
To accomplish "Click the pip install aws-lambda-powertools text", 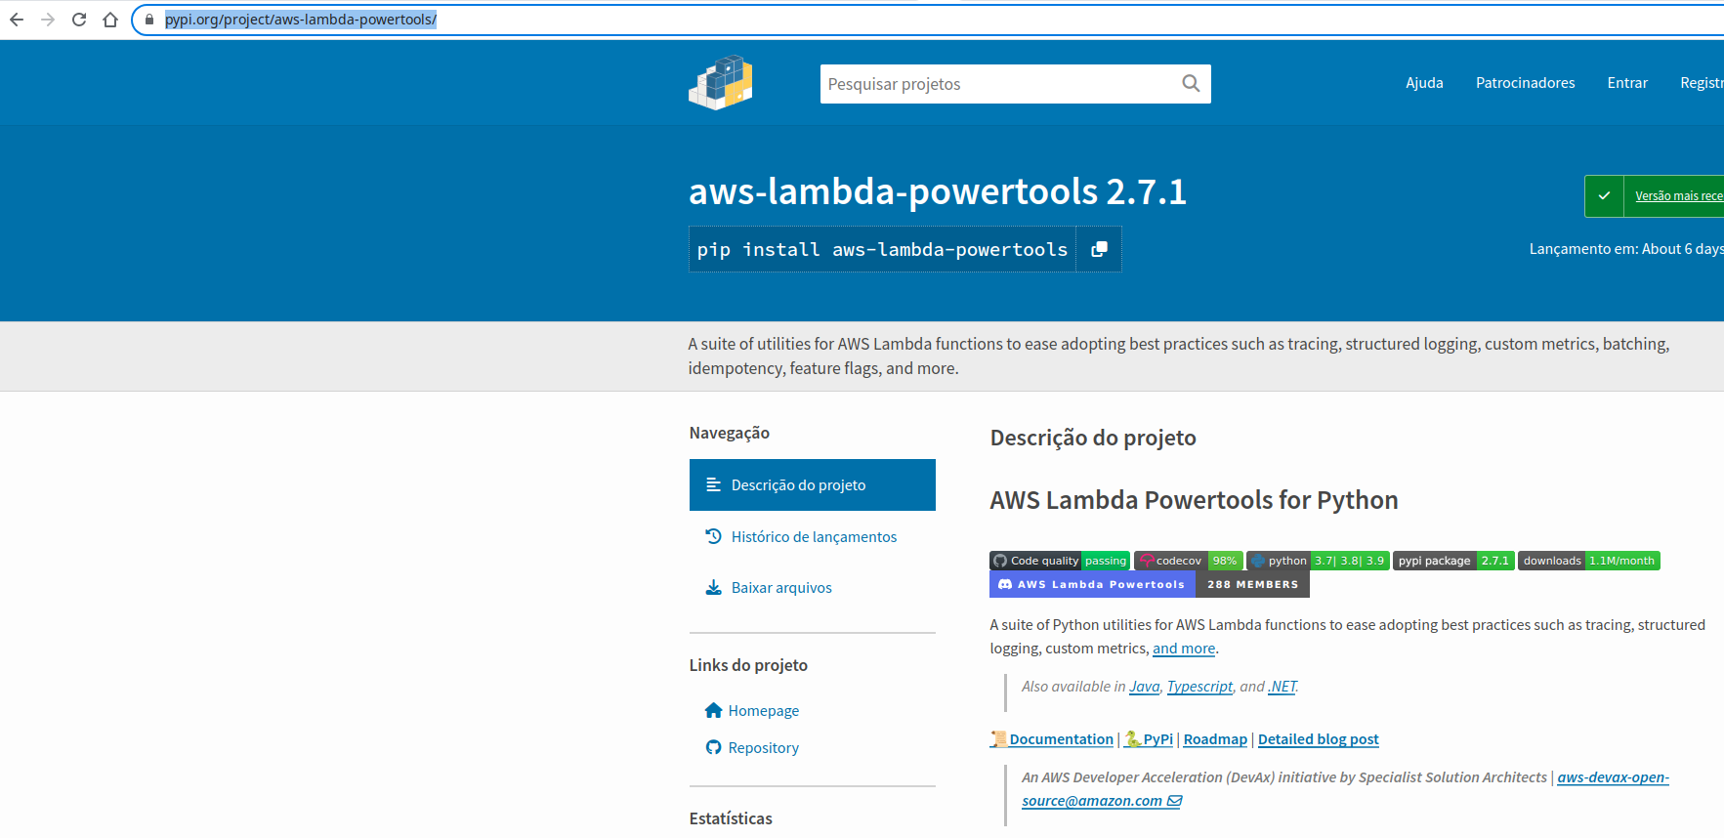I will coord(882,249).
